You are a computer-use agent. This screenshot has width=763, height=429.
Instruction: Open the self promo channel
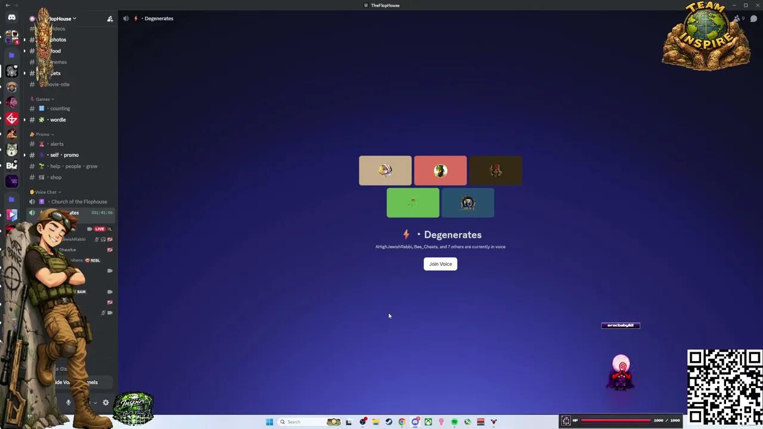point(64,155)
